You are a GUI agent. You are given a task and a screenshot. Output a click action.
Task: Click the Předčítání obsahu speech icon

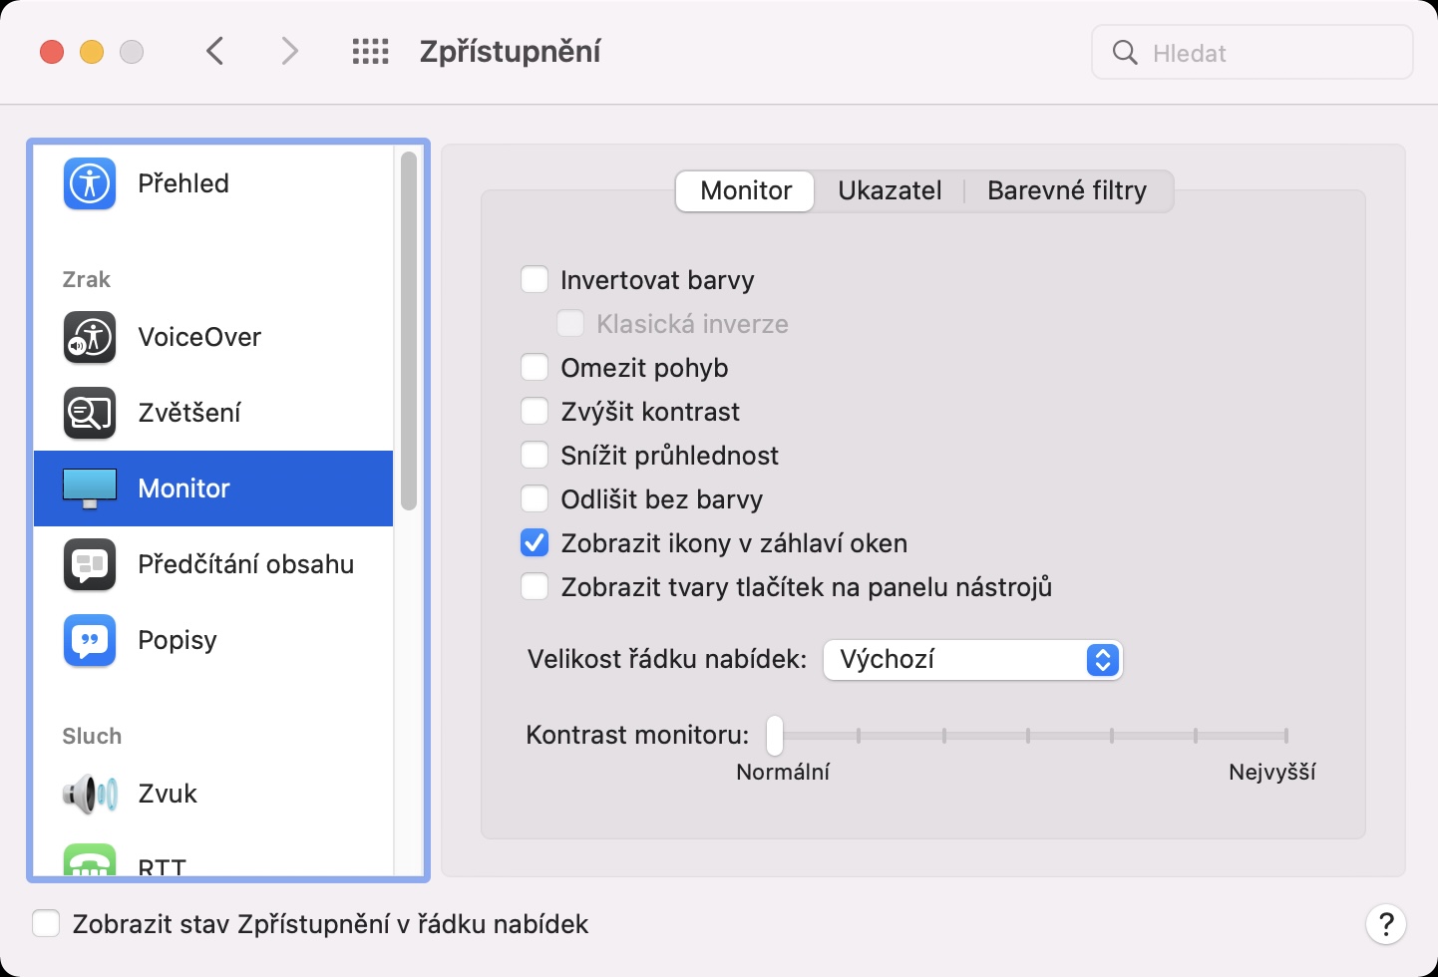[x=90, y=564]
